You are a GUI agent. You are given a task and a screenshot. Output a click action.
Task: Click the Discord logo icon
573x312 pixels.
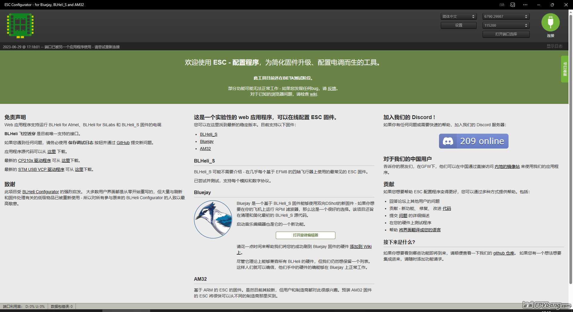pyautogui.click(x=448, y=141)
